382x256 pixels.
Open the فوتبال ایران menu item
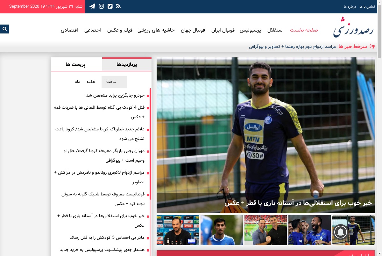[x=223, y=30]
